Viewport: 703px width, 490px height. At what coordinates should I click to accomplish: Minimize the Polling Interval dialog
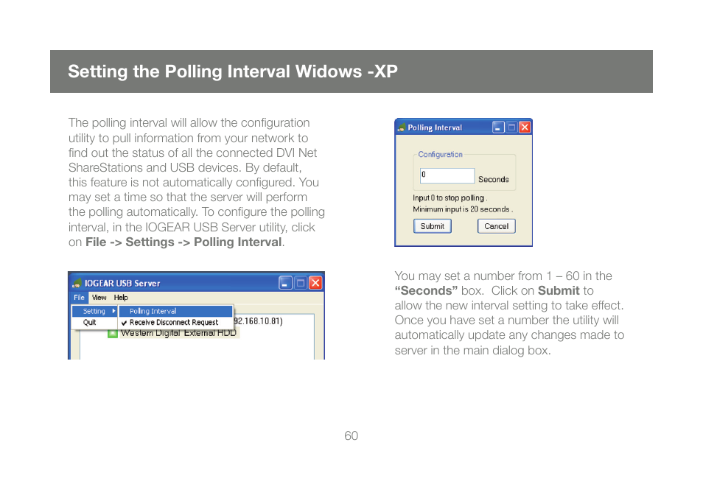(498, 127)
